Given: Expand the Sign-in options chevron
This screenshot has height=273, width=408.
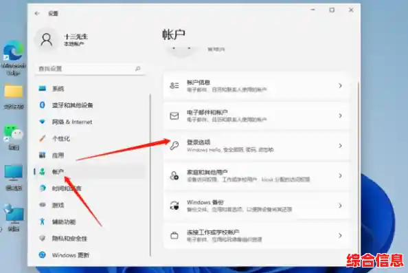Looking at the screenshot, I should (340, 146).
